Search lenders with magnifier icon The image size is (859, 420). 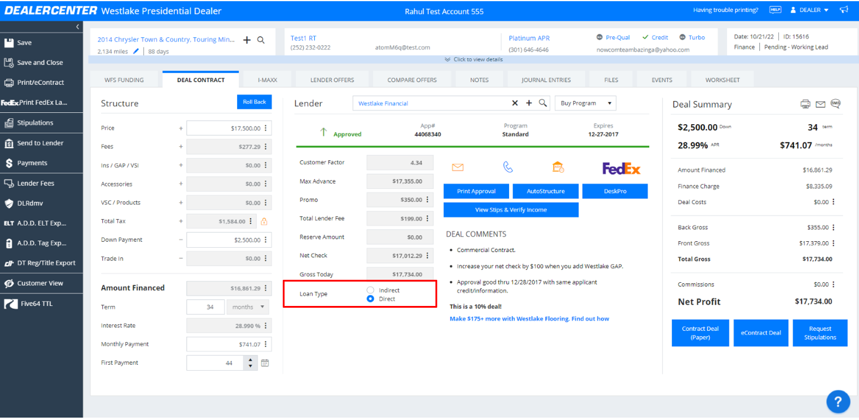(x=542, y=103)
